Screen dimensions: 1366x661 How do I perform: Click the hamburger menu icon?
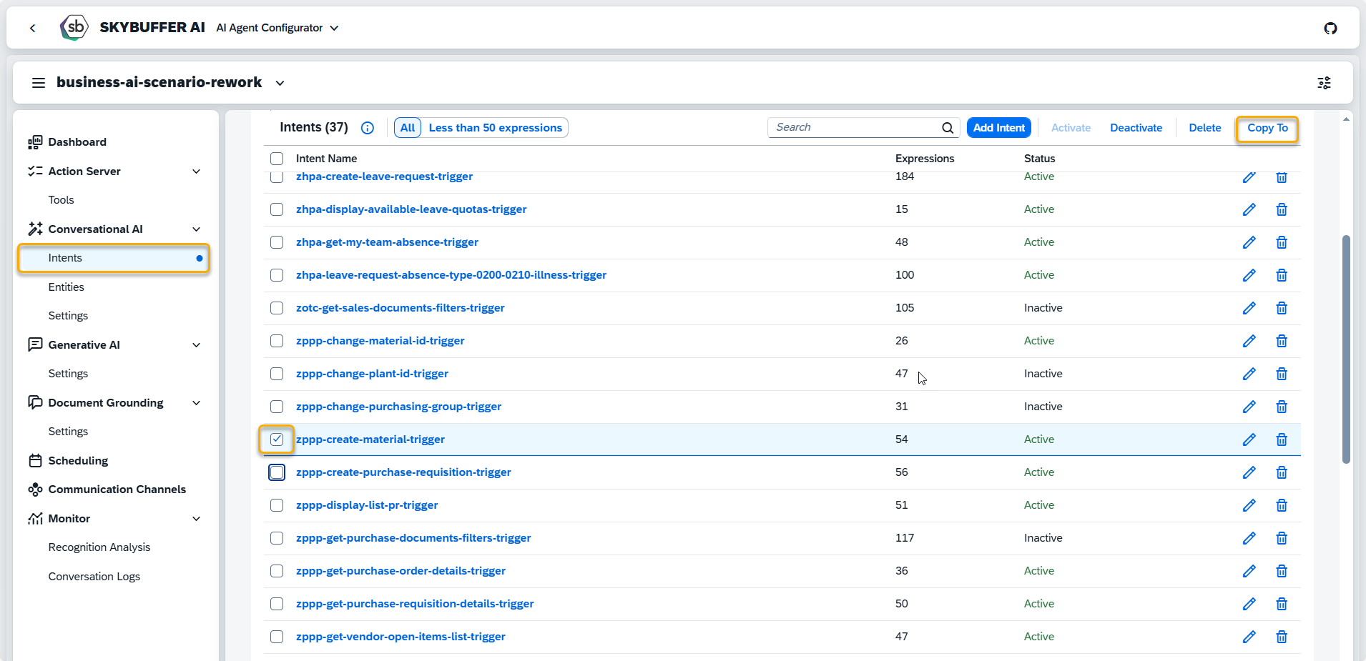39,83
